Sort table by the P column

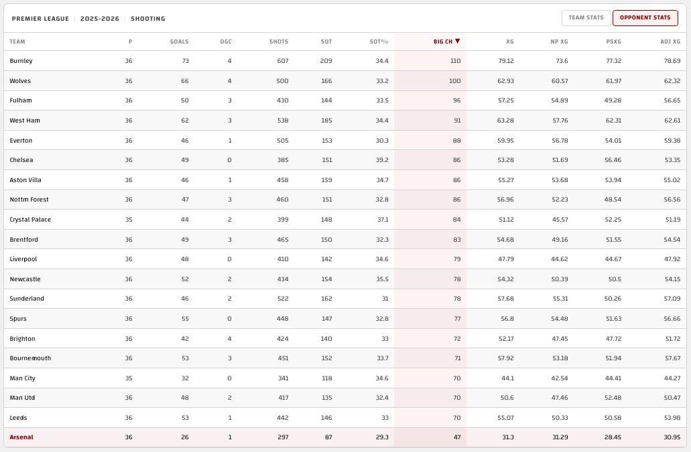(x=130, y=42)
